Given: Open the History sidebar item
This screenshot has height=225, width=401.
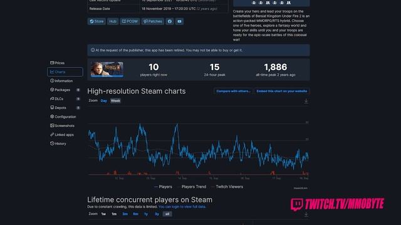Looking at the screenshot, I should point(58,143).
